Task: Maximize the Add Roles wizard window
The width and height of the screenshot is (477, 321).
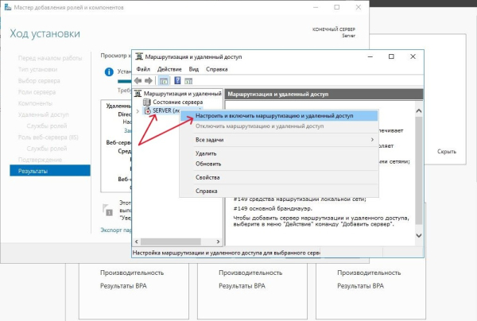Action: pos(337,7)
